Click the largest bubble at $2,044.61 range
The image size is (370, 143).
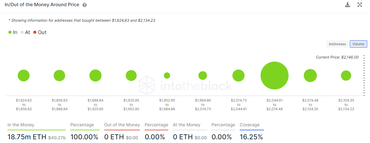[x=275, y=76]
